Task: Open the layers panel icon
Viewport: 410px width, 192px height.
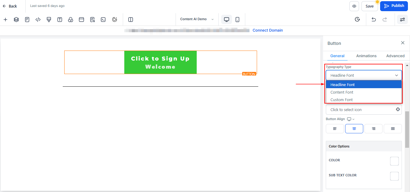Action: coord(16,20)
